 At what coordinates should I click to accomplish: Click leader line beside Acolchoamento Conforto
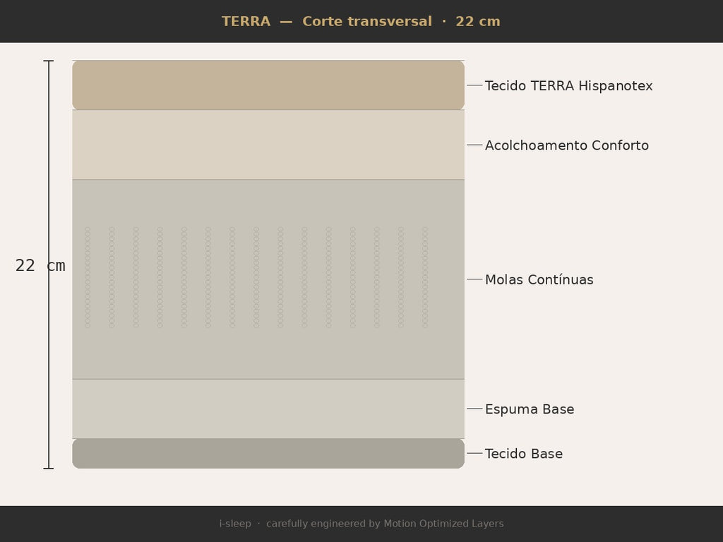tap(474, 145)
